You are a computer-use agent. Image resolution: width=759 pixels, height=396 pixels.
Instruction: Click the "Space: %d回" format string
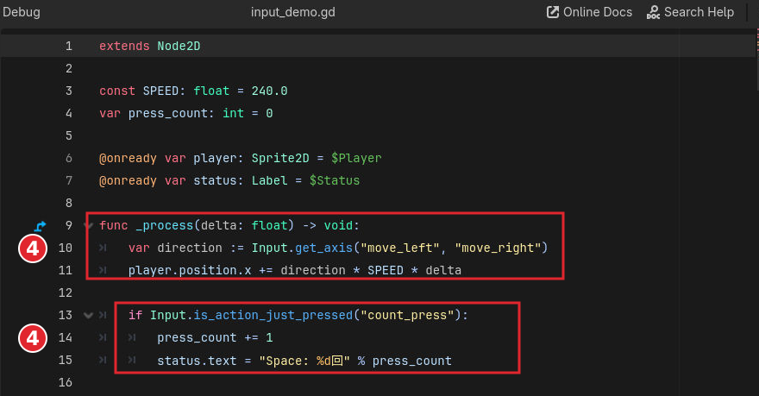click(304, 361)
